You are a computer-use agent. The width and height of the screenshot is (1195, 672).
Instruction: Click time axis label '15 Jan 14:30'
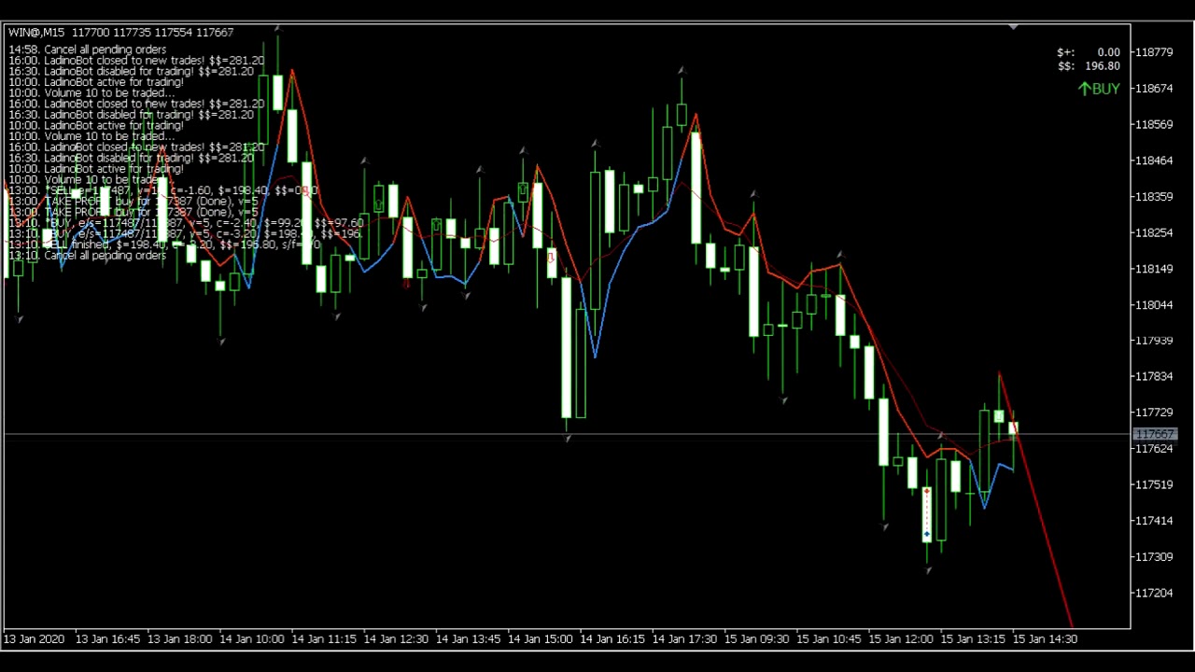[1045, 639]
